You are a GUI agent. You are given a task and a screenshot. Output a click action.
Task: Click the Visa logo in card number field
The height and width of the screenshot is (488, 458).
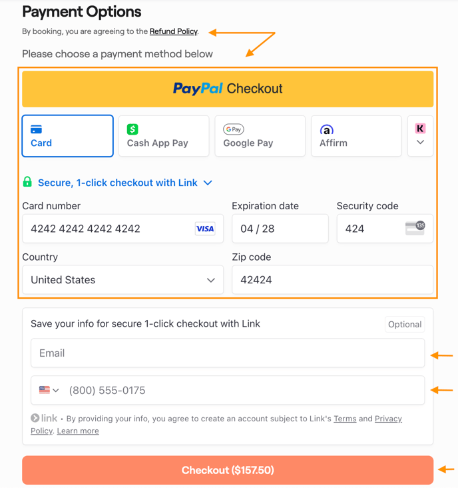(x=205, y=229)
